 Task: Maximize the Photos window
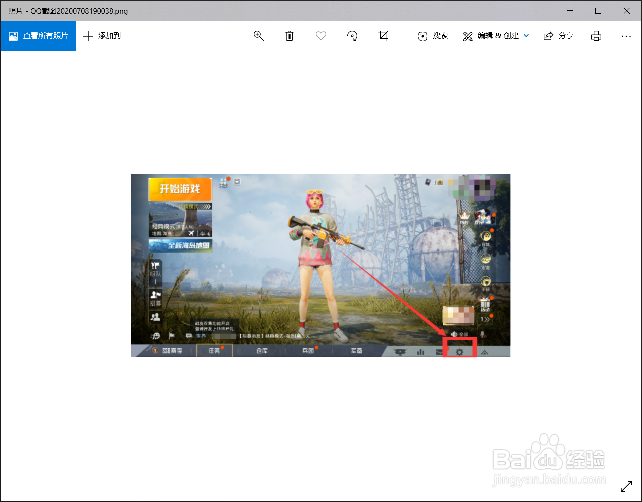(x=598, y=11)
